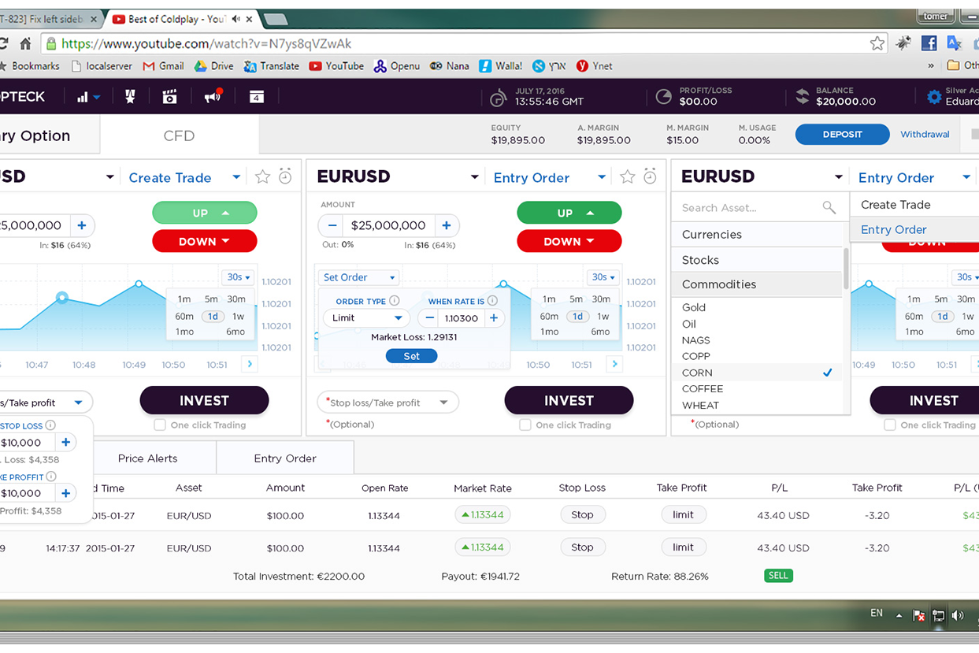The height and width of the screenshot is (653, 979).
Task: Open Create Trade dropdown in first panel
Action: click(185, 177)
